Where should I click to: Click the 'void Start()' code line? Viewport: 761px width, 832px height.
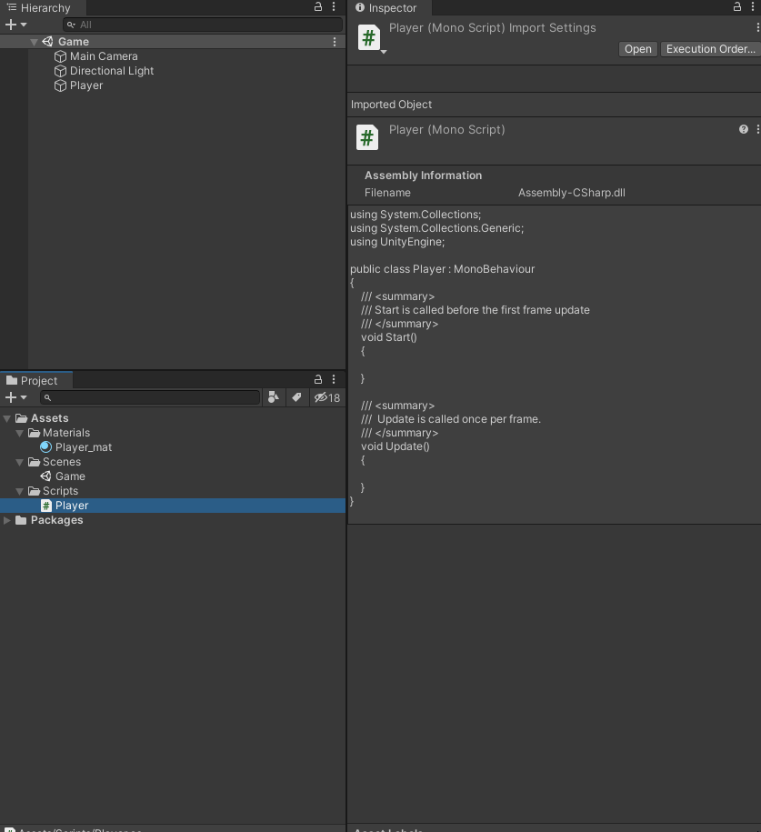tap(389, 337)
